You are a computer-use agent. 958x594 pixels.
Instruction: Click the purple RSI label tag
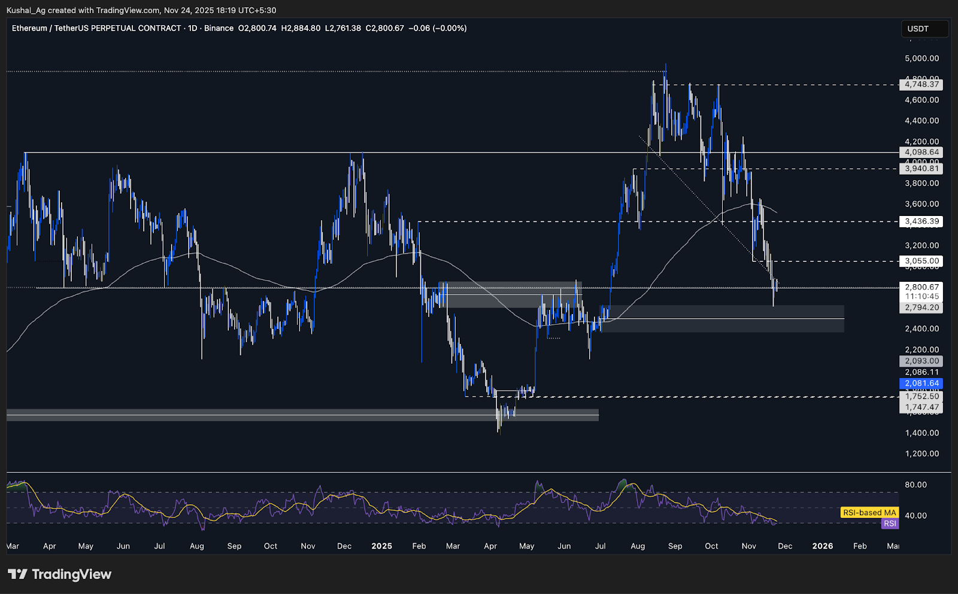890,523
